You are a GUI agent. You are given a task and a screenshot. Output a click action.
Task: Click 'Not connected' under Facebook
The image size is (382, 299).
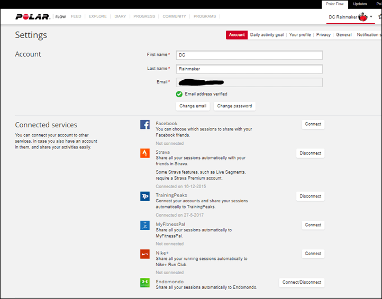coord(169,143)
